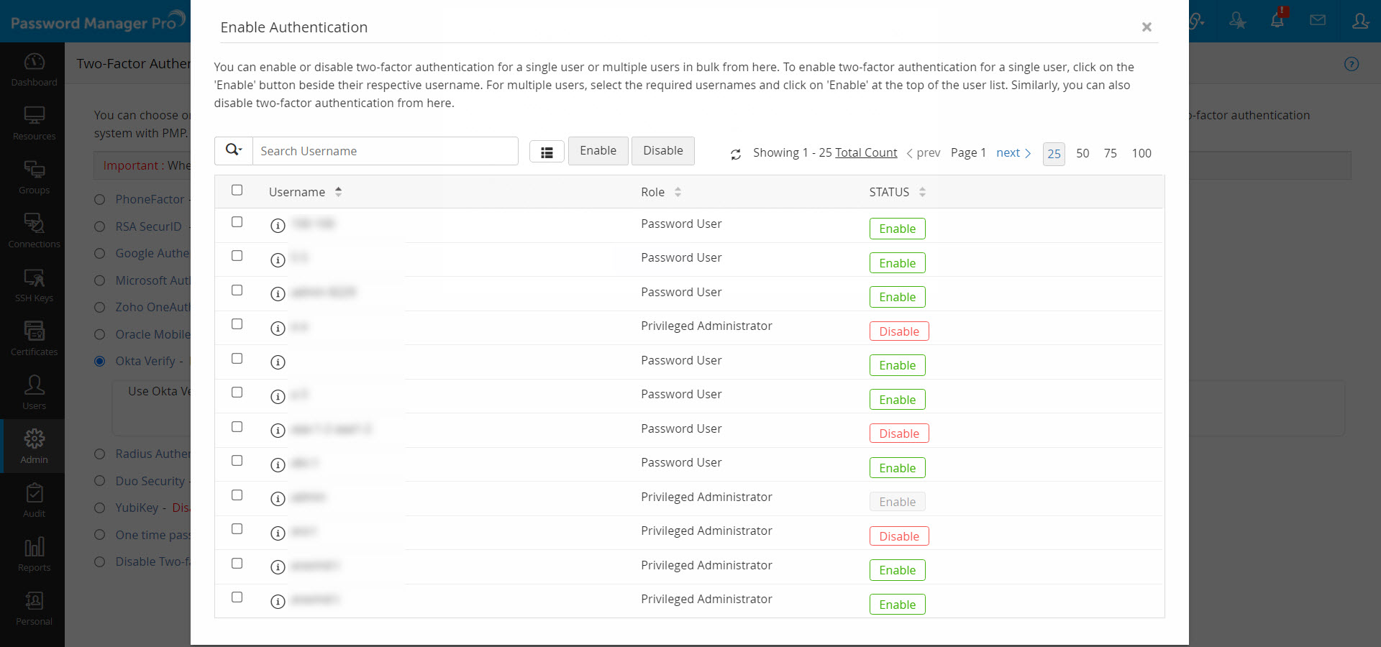
Task: Sort users by Role column
Action: click(x=678, y=192)
